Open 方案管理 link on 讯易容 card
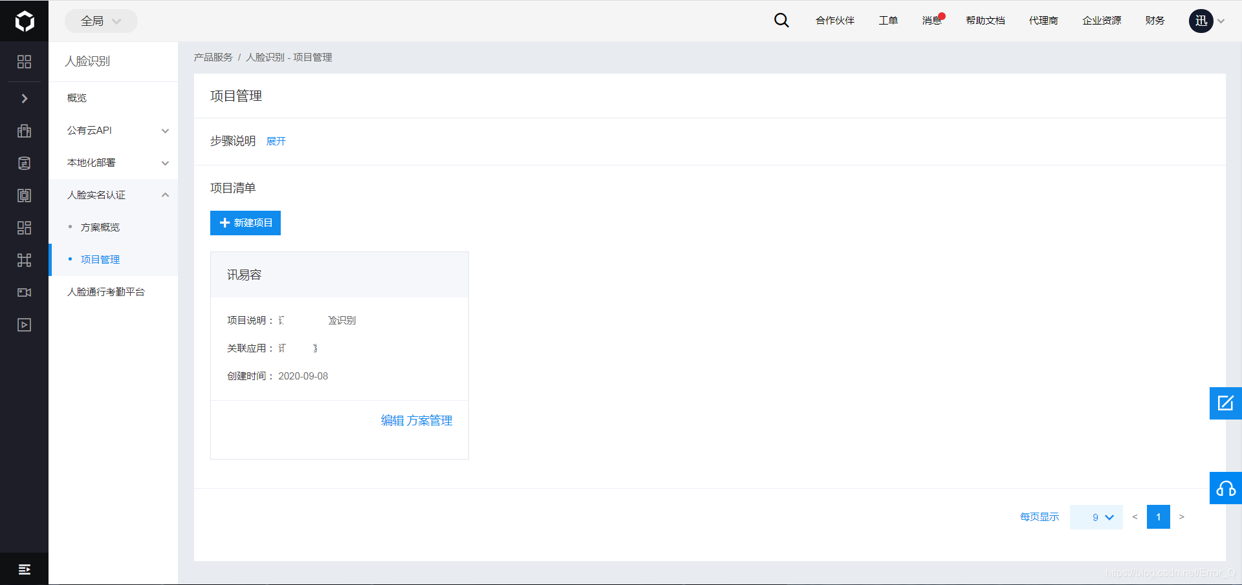The width and height of the screenshot is (1242, 585). tap(430, 421)
